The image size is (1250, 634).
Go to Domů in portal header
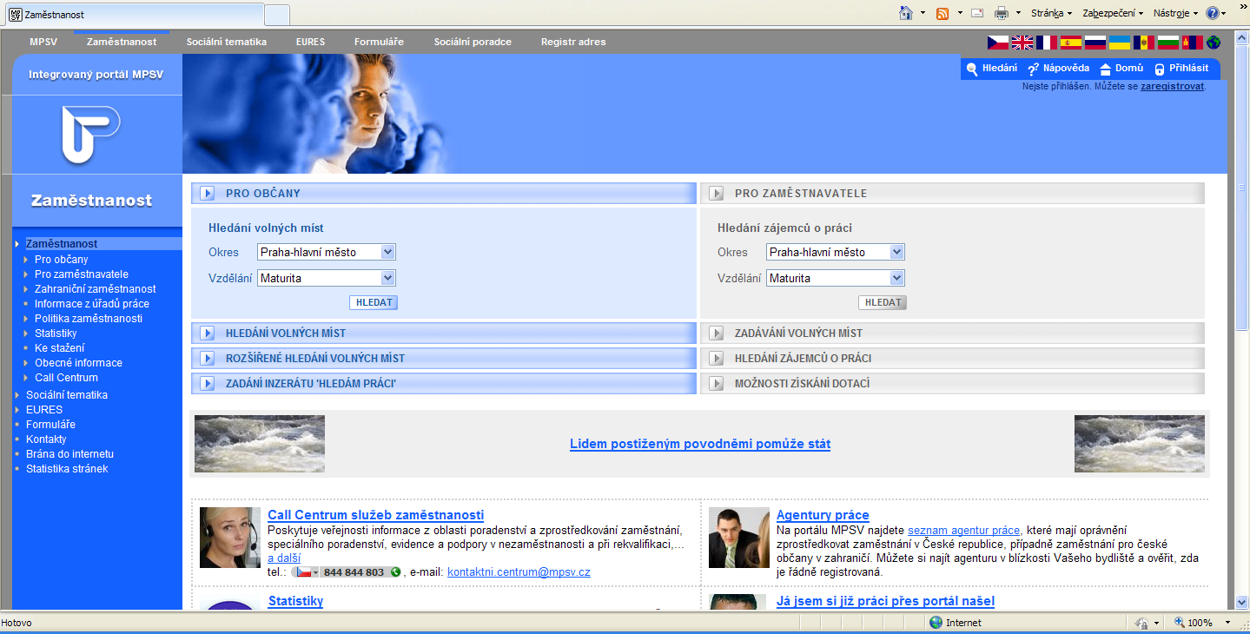click(x=1121, y=69)
